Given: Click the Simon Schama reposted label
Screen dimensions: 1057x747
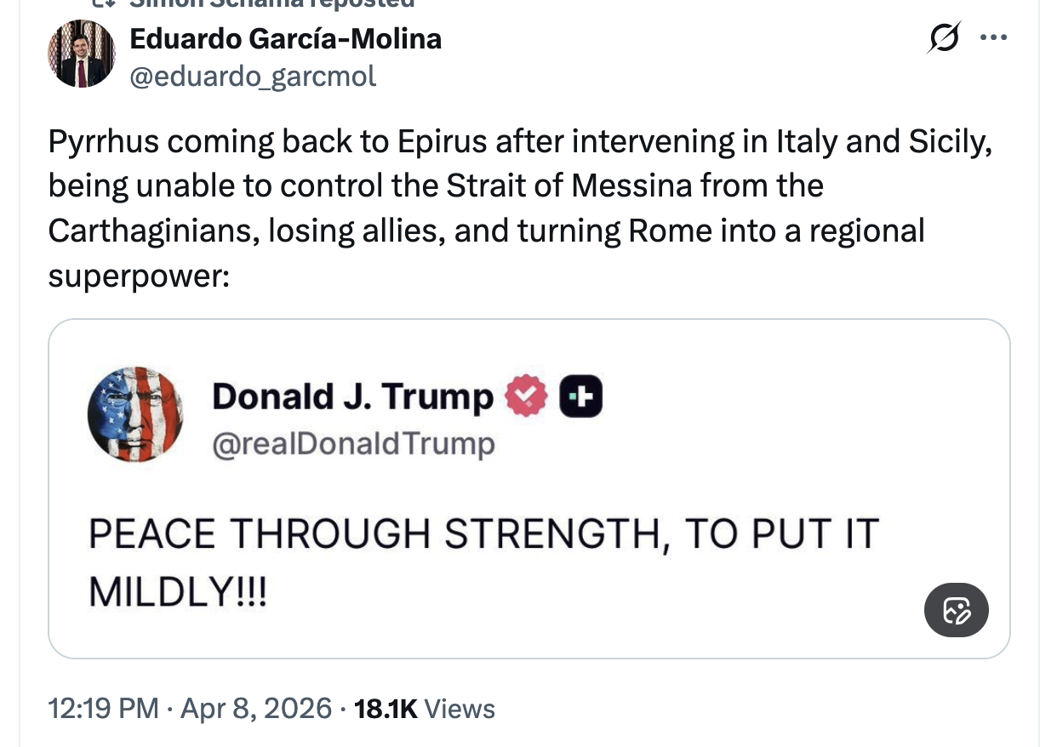Looking at the screenshot, I should tap(272, 3).
